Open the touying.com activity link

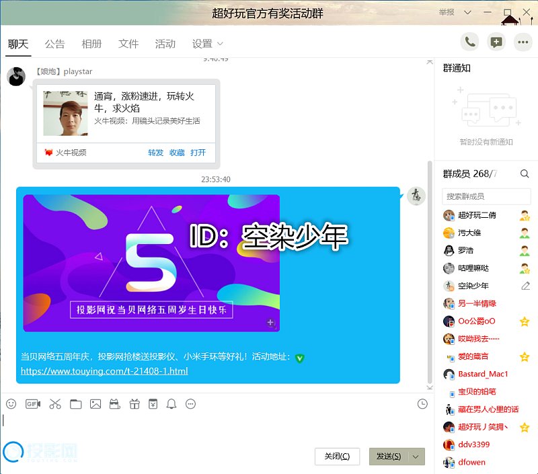104,371
